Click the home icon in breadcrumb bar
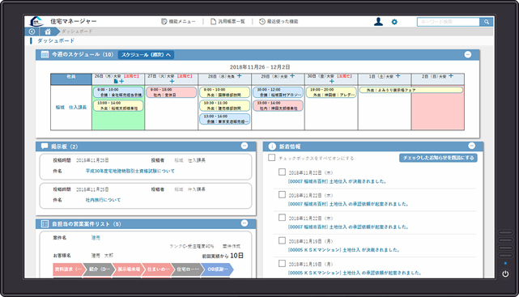 (x=48, y=32)
